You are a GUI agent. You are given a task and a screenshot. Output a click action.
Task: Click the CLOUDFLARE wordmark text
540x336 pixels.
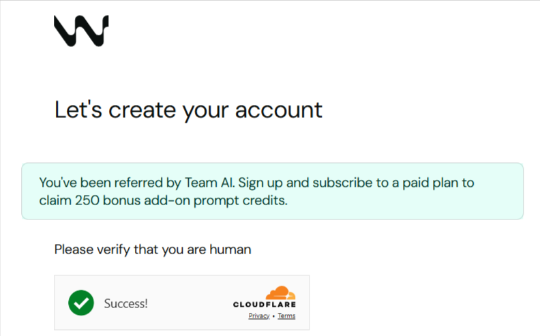coord(265,305)
